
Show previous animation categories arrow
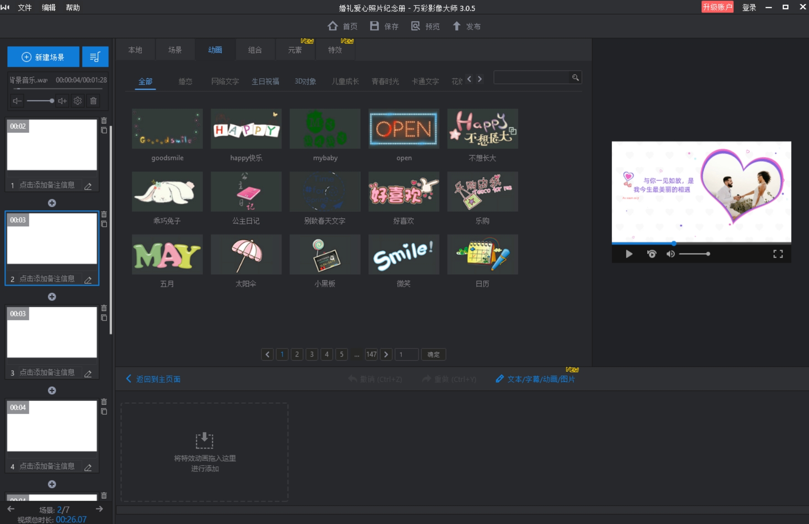[x=469, y=79]
